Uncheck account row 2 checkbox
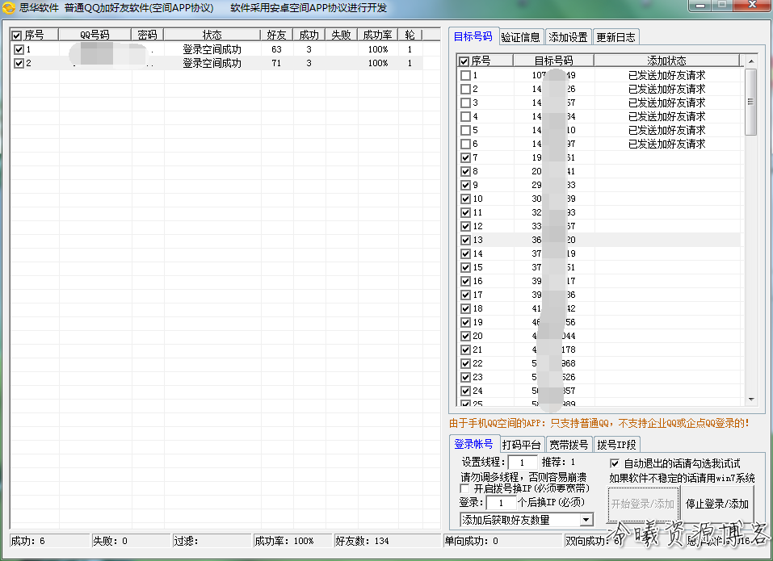Screen dimensions: 773x561 click(x=19, y=63)
